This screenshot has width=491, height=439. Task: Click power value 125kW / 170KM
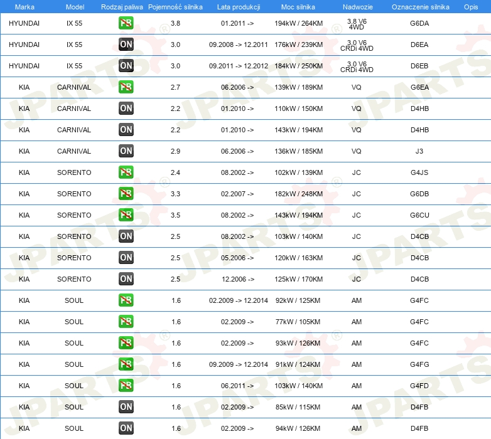[x=298, y=279]
